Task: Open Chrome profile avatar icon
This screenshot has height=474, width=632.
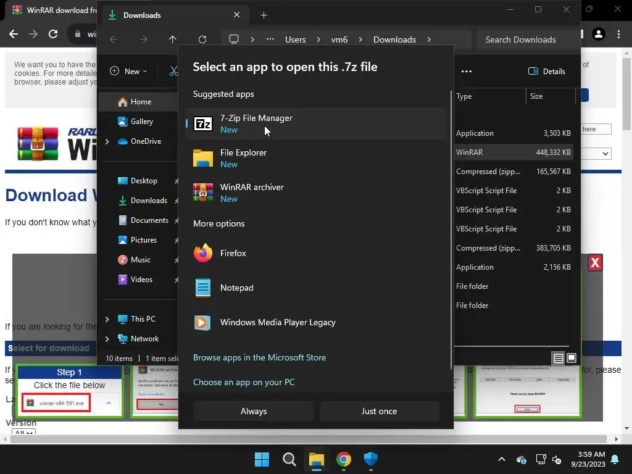Action: (599, 34)
